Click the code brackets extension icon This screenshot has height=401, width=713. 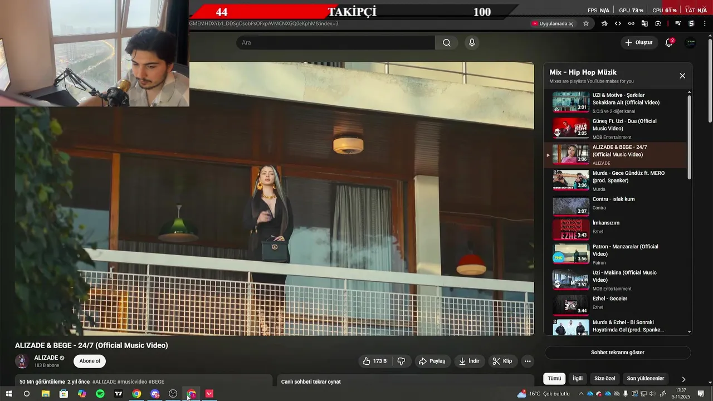pyautogui.click(x=618, y=23)
